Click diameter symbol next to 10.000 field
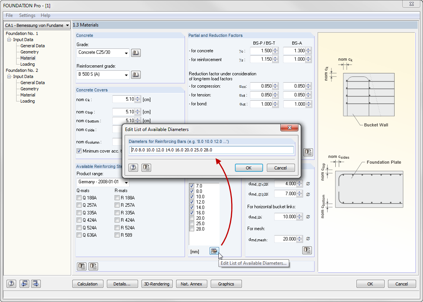Image resolution: width=423 pixels, height=302 pixels. [308, 217]
